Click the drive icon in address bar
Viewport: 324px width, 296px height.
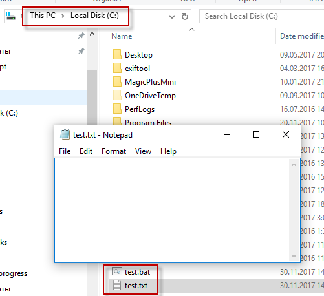click(x=10, y=16)
